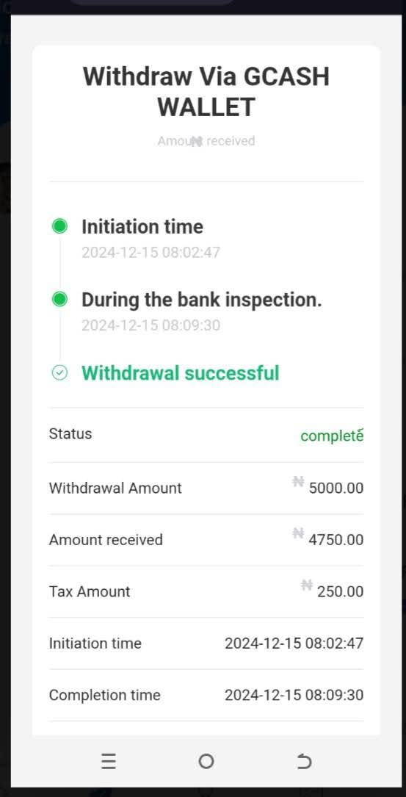Click the During the bank inspection step
Screen dimensions: 406x797
202,300
